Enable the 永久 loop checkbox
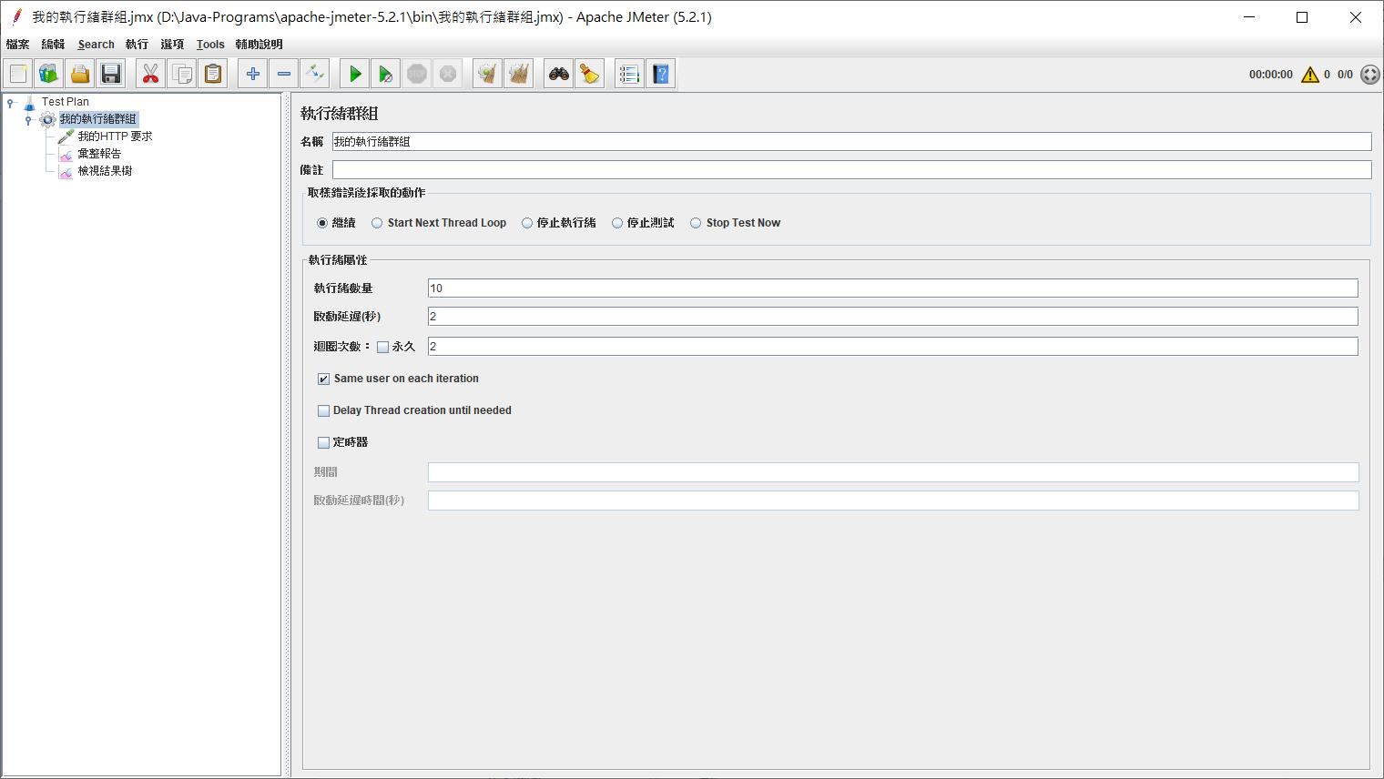1384x779 pixels. tap(383, 347)
